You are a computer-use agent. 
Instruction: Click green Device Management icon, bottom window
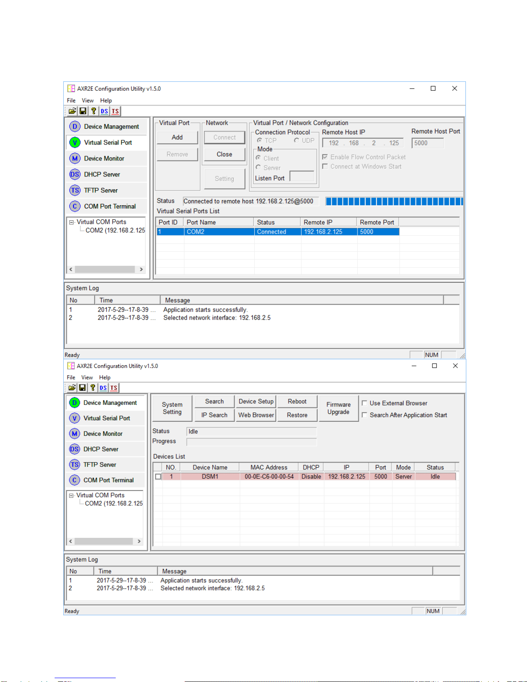[x=74, y=403]
